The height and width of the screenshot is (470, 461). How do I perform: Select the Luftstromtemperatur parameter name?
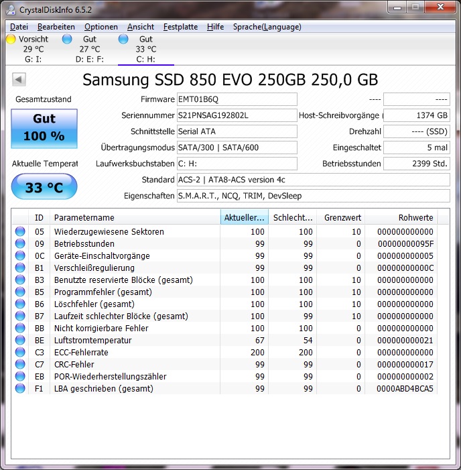tap(93, 341)
